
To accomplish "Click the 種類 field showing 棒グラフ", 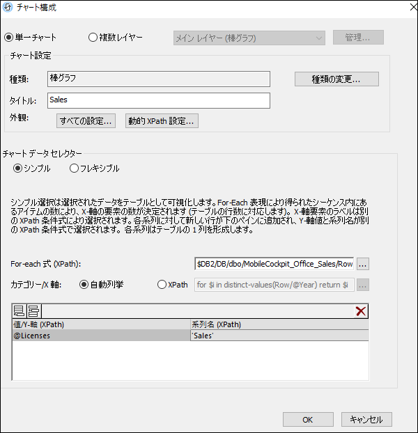I will coord(159,79).
